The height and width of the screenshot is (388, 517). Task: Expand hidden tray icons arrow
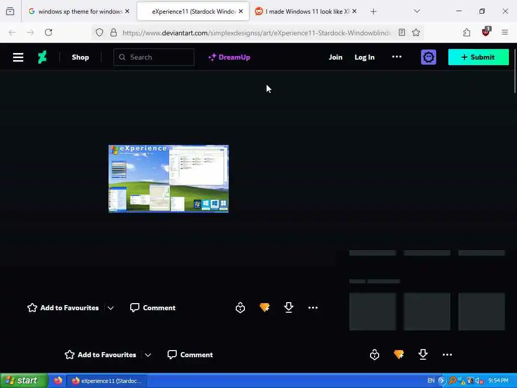click(442, 380)
